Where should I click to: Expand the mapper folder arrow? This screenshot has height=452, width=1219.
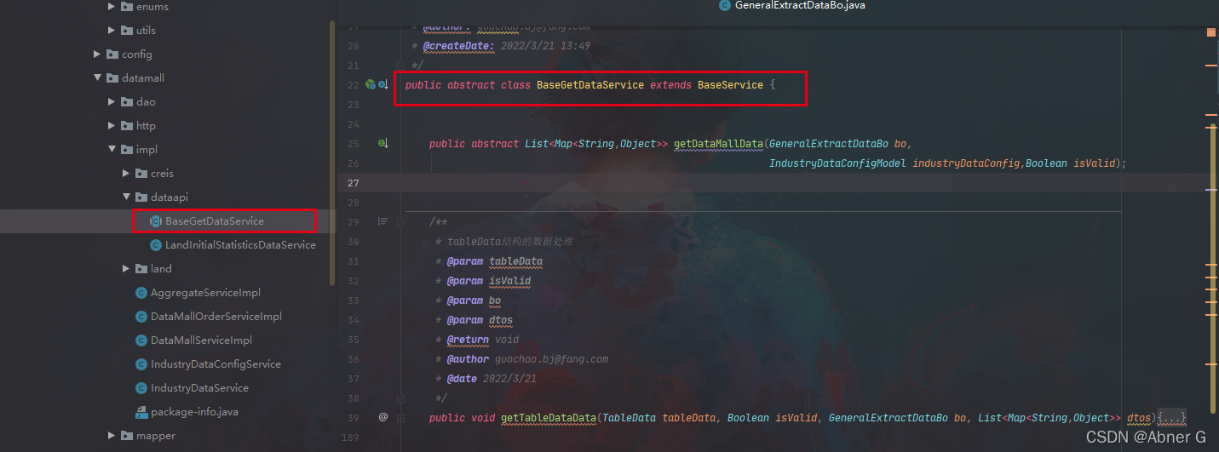pos(112,436)
